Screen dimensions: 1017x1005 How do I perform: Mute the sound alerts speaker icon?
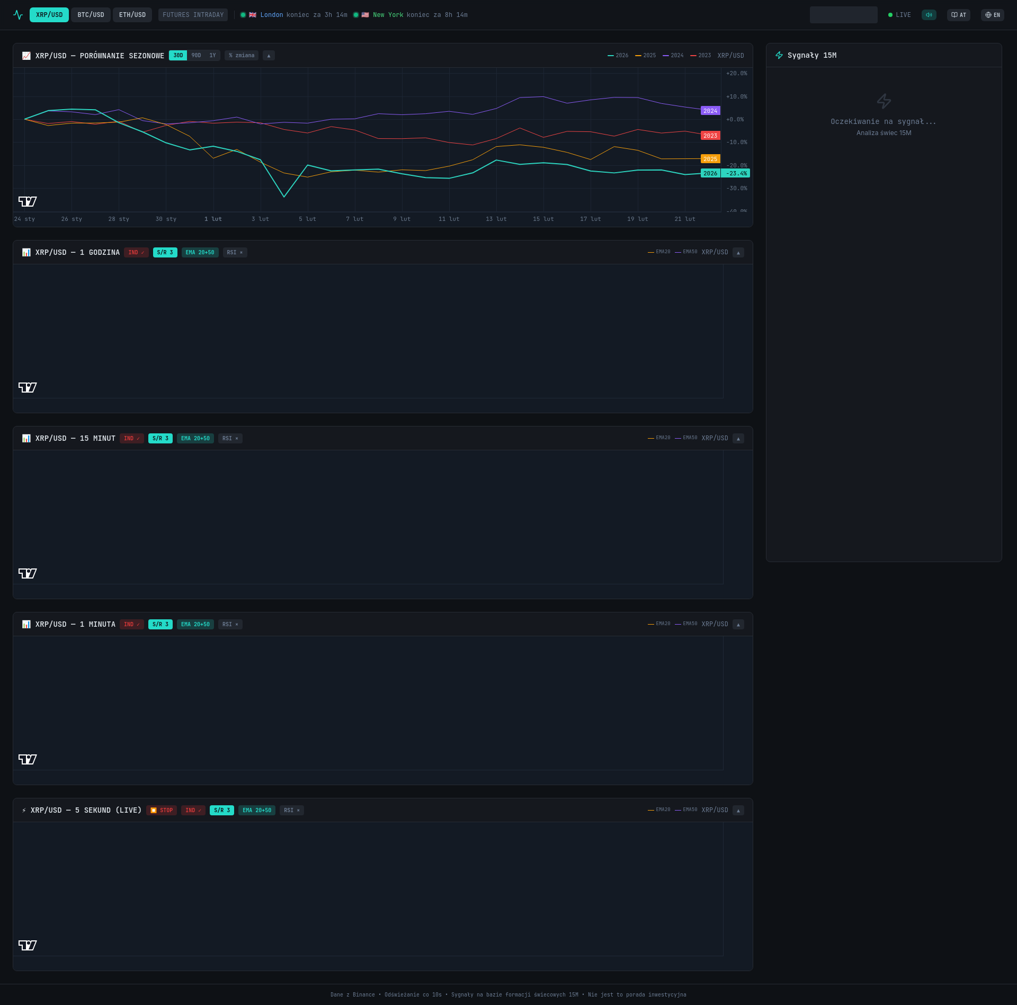point(929,15)
